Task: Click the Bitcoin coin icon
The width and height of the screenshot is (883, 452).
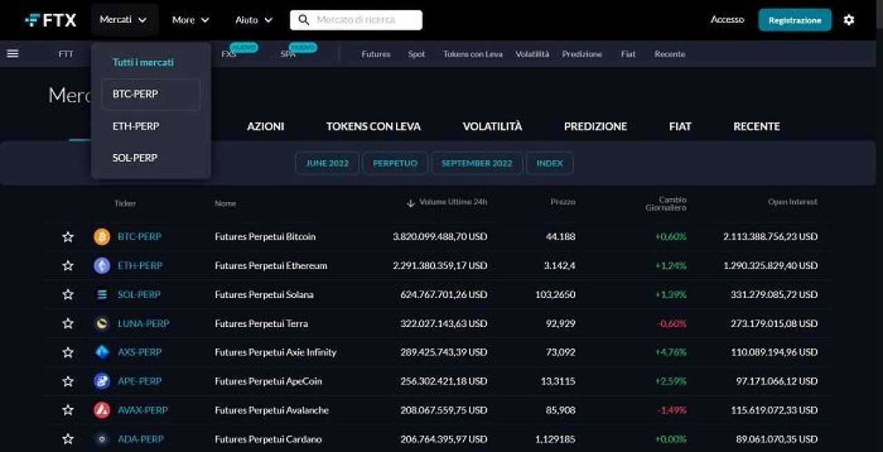Action: (x=102, y=237)
